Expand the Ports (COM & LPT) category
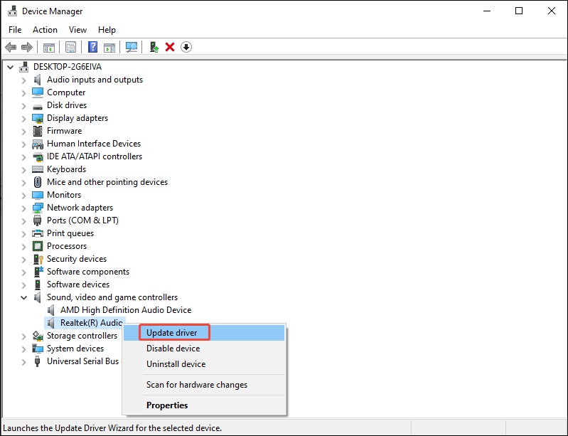 coord(24,221)
